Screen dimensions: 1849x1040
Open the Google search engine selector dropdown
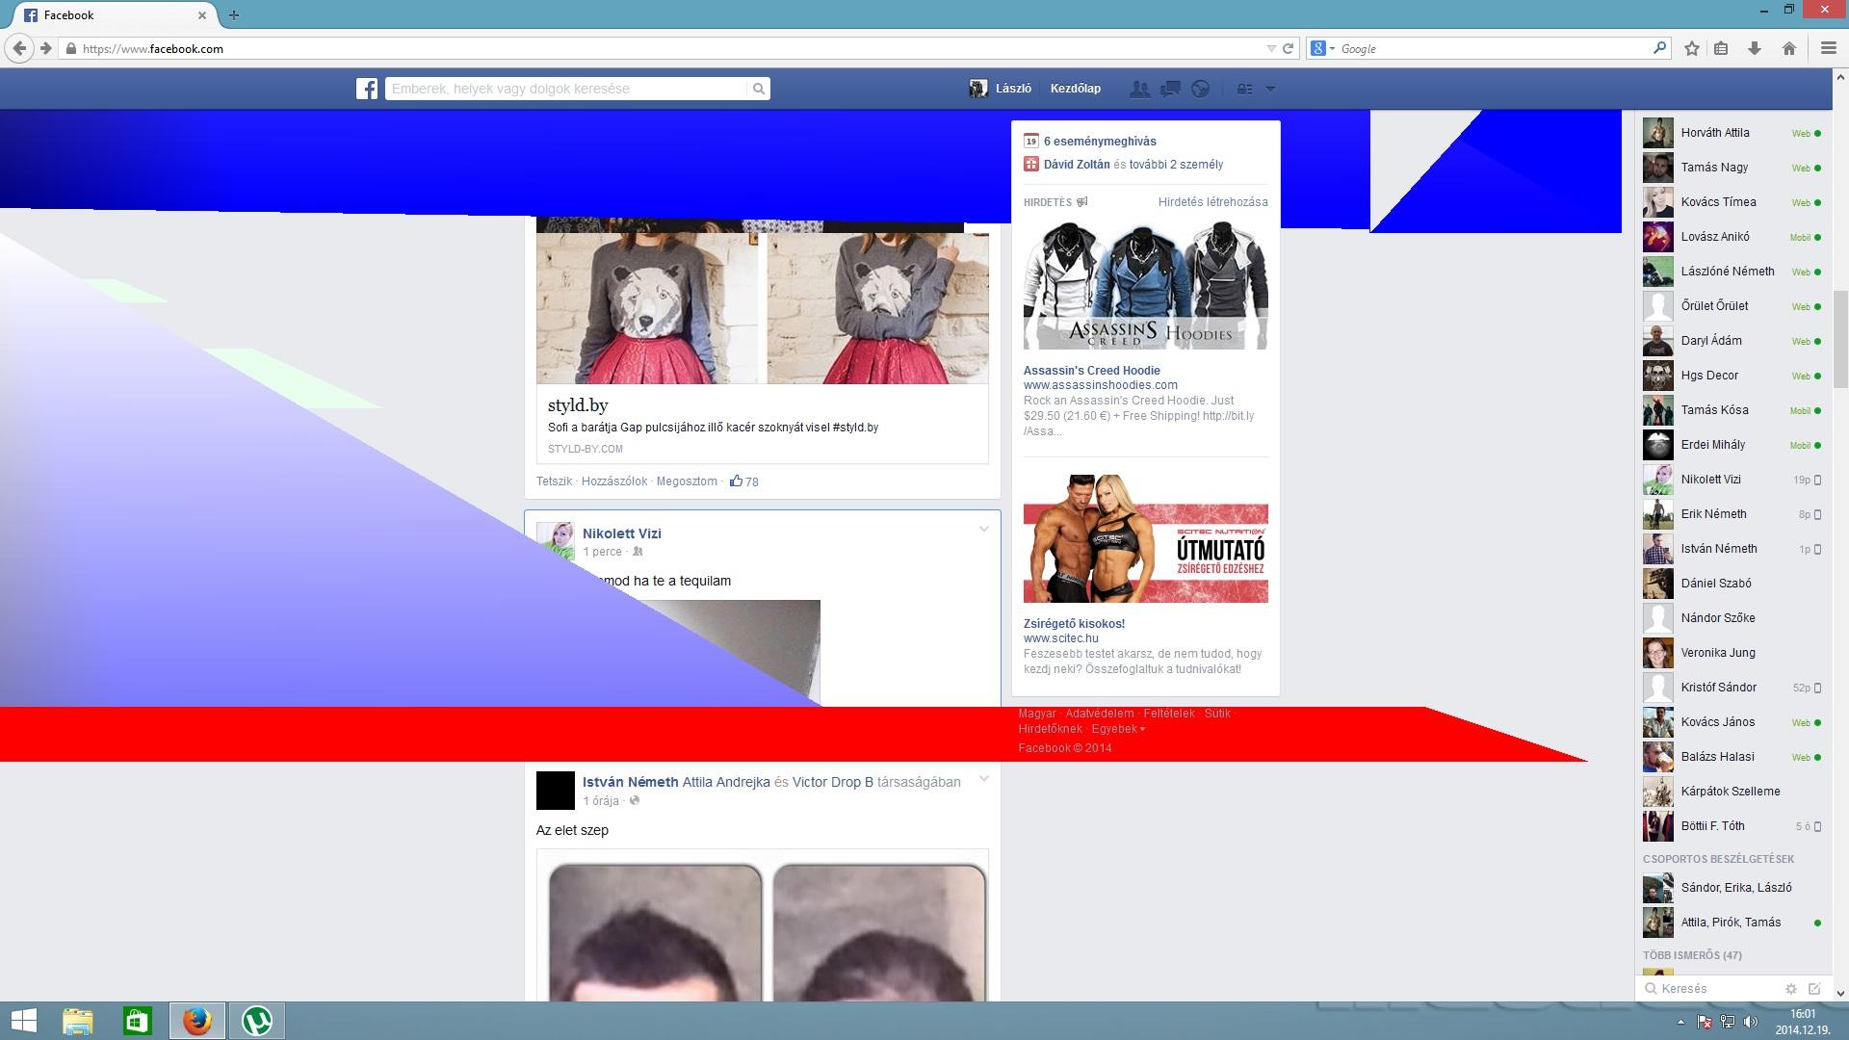1323,48
